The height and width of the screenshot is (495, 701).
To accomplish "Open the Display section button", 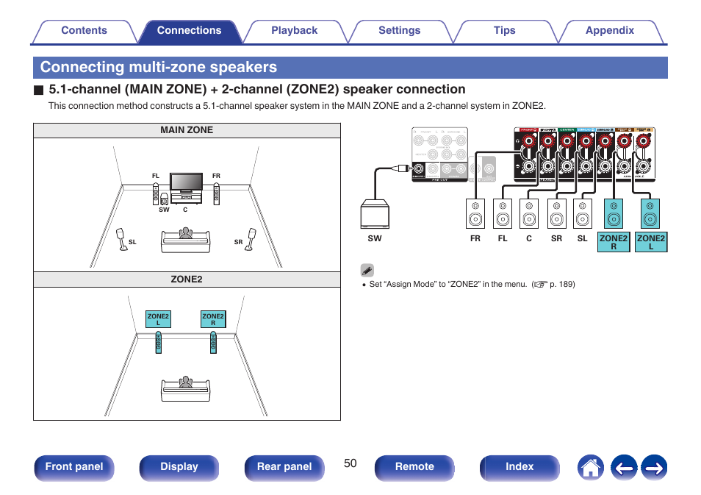I will (x=179, y=468).
